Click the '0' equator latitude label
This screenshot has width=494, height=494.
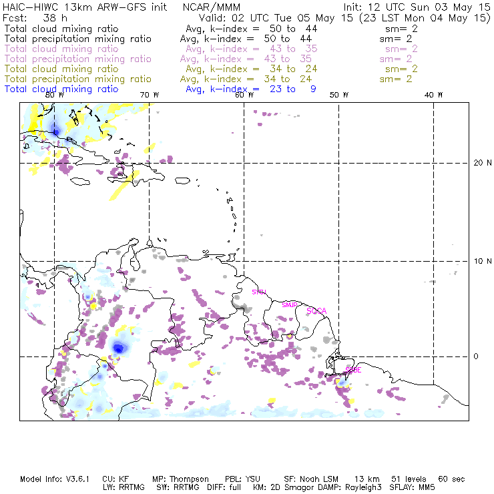476,356
